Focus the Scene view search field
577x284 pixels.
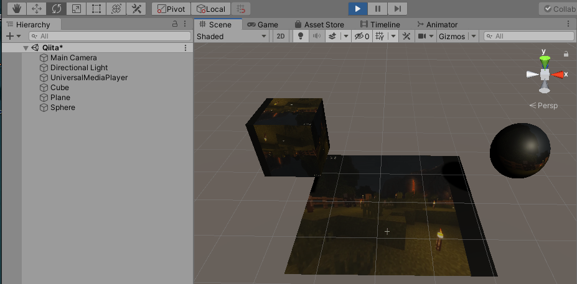tap(529, 36)
